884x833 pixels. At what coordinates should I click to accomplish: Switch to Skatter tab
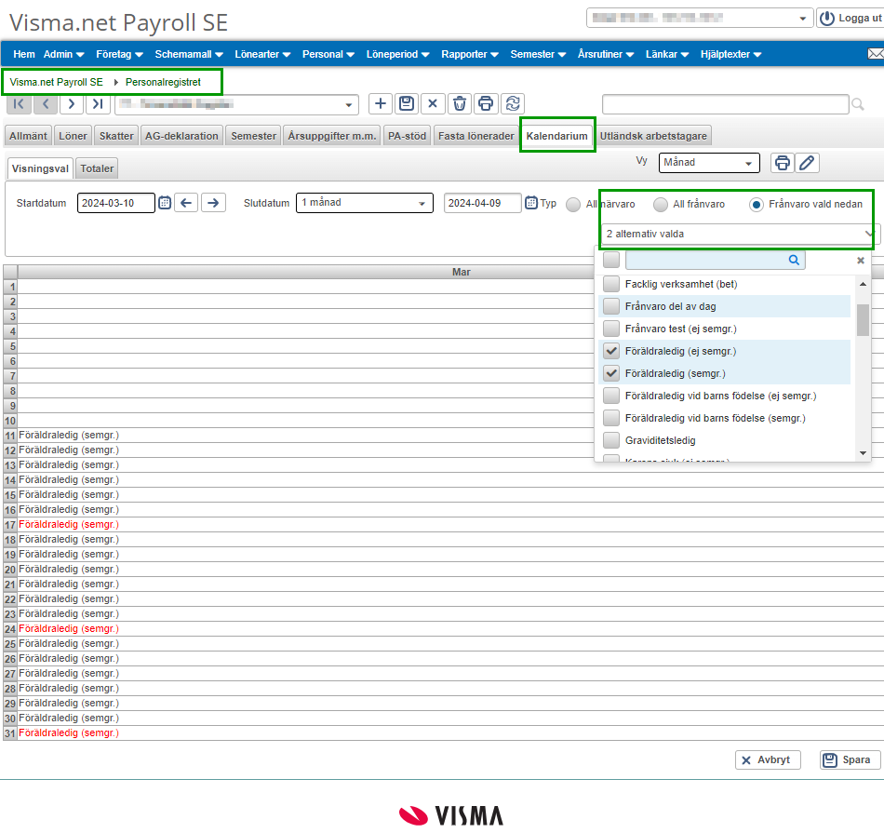coord(116,136)
